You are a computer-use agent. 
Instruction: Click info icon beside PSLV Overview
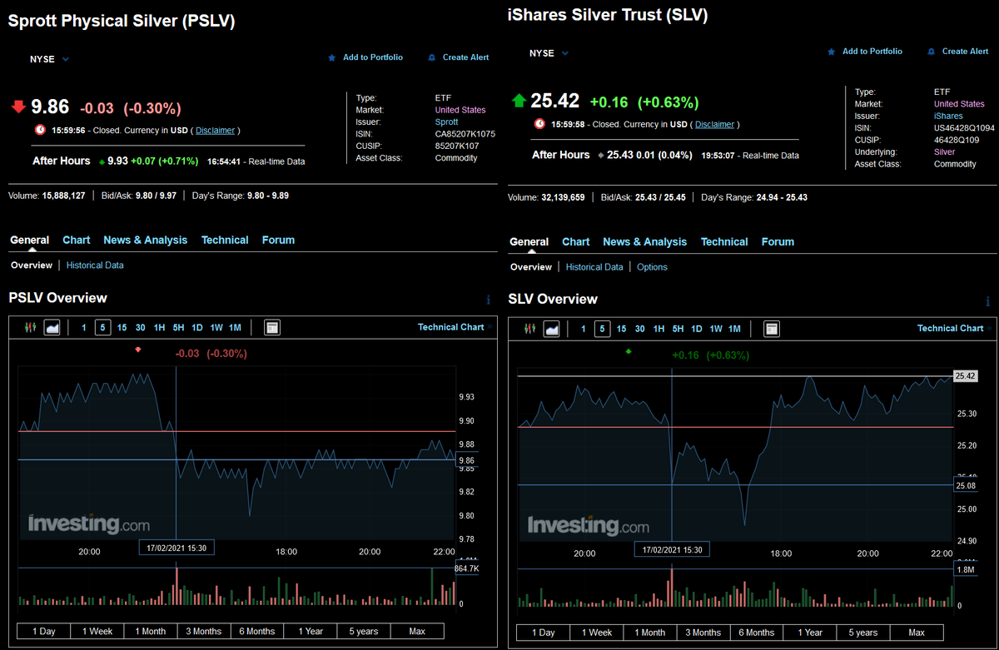click(x=488, y=300)
